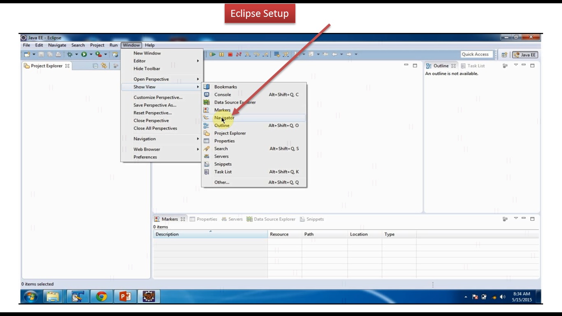Toggle Link with Editor in Project Explorer

(x=104, y=66)
